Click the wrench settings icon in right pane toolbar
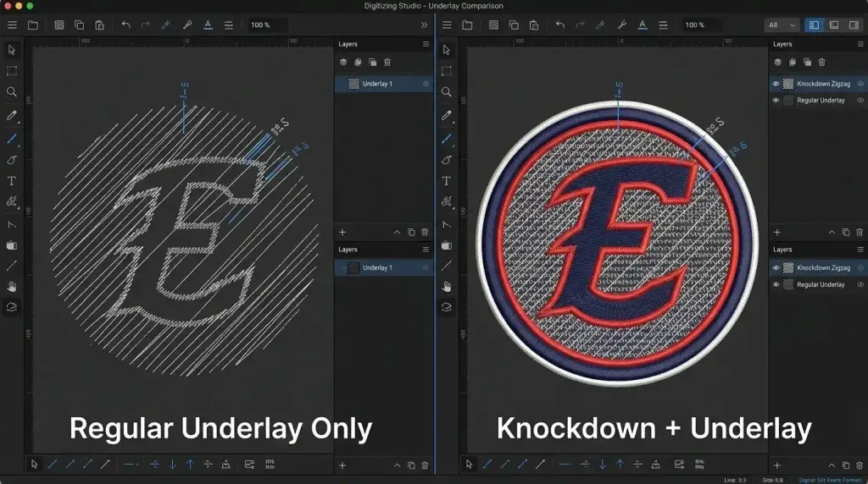868x484 pixels. (621, 25)
